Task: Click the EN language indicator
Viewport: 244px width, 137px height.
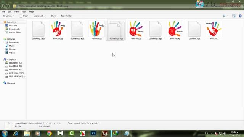Action: pyautogui.click(x=207, y=133)
